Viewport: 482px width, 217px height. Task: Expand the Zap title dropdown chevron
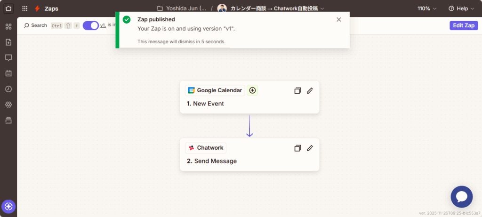[x=321, y=8]
